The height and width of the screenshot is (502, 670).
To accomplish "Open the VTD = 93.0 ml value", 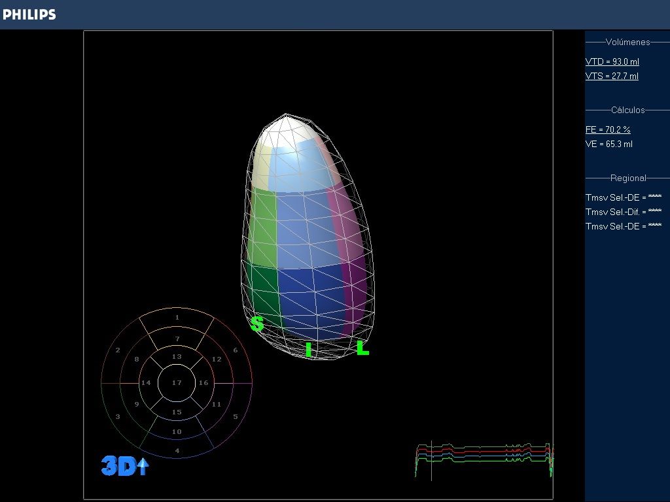I will [x=612, y=61].
